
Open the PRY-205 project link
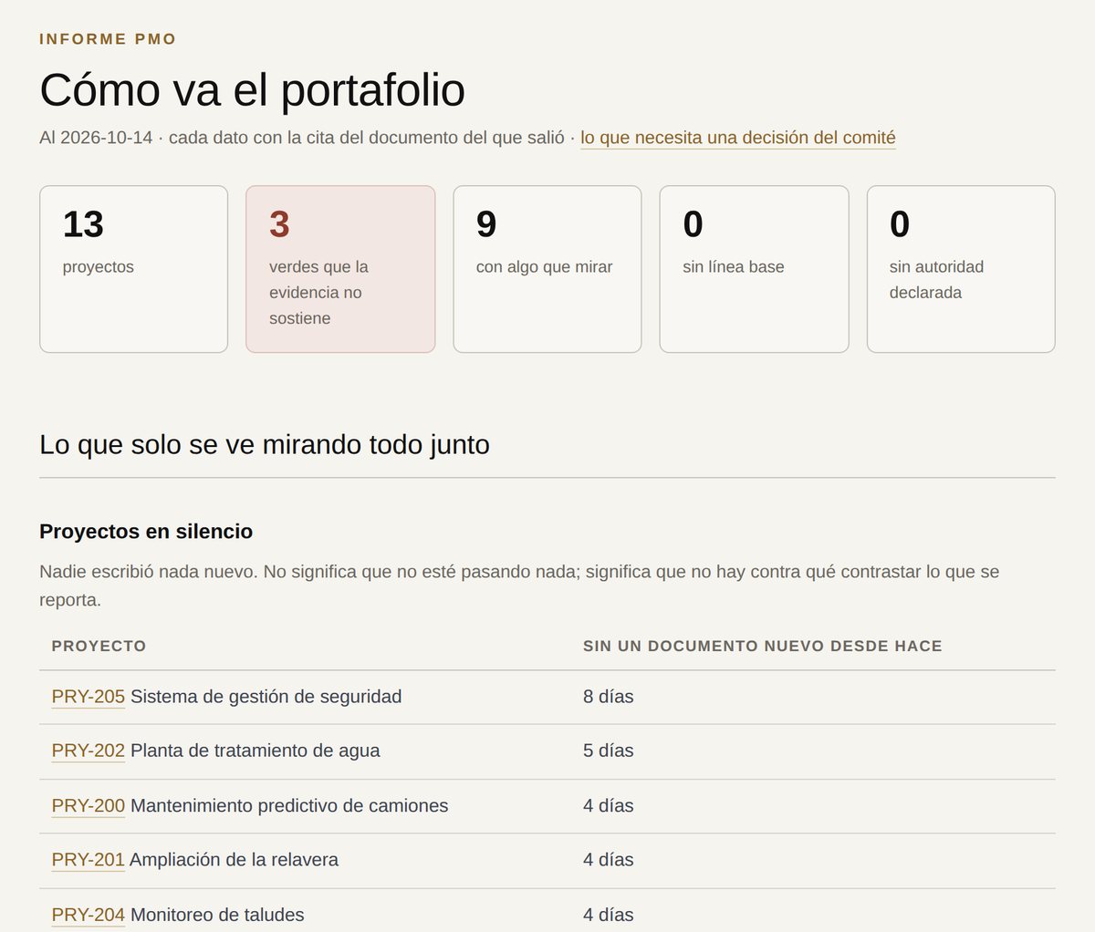pyautogui.click(x=89, y=697)
